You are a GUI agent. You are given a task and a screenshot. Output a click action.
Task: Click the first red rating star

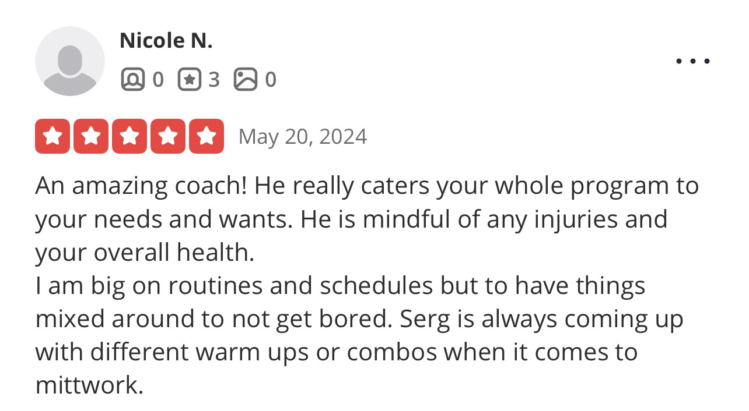(x=52, y=136)
